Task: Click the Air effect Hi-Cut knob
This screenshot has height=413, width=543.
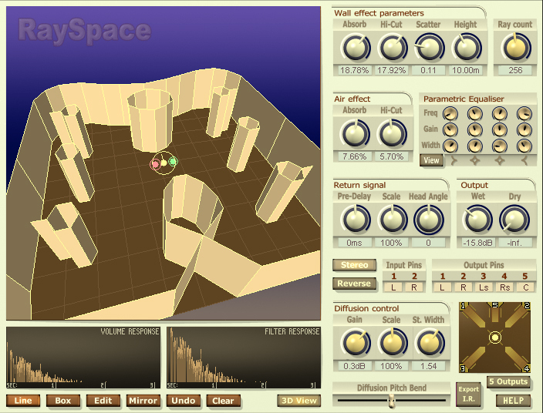Action: click(392, 134)
